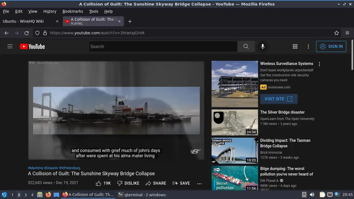Click Dividing Impact: The Tasman title

[x=285, y=143]
